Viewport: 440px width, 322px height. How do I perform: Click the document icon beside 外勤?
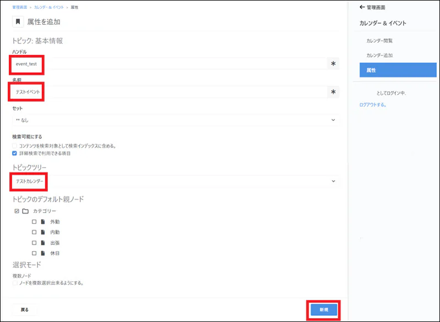point(43,221)
